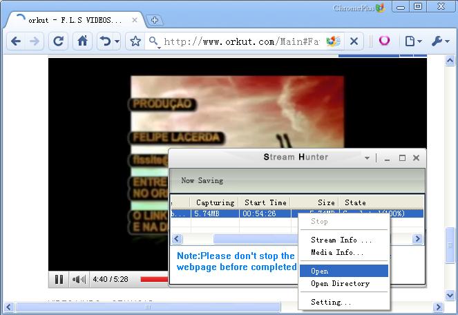Screen dimensions: 458x315
Task: Close the Stream Hunter window
Action: (417, 158)
